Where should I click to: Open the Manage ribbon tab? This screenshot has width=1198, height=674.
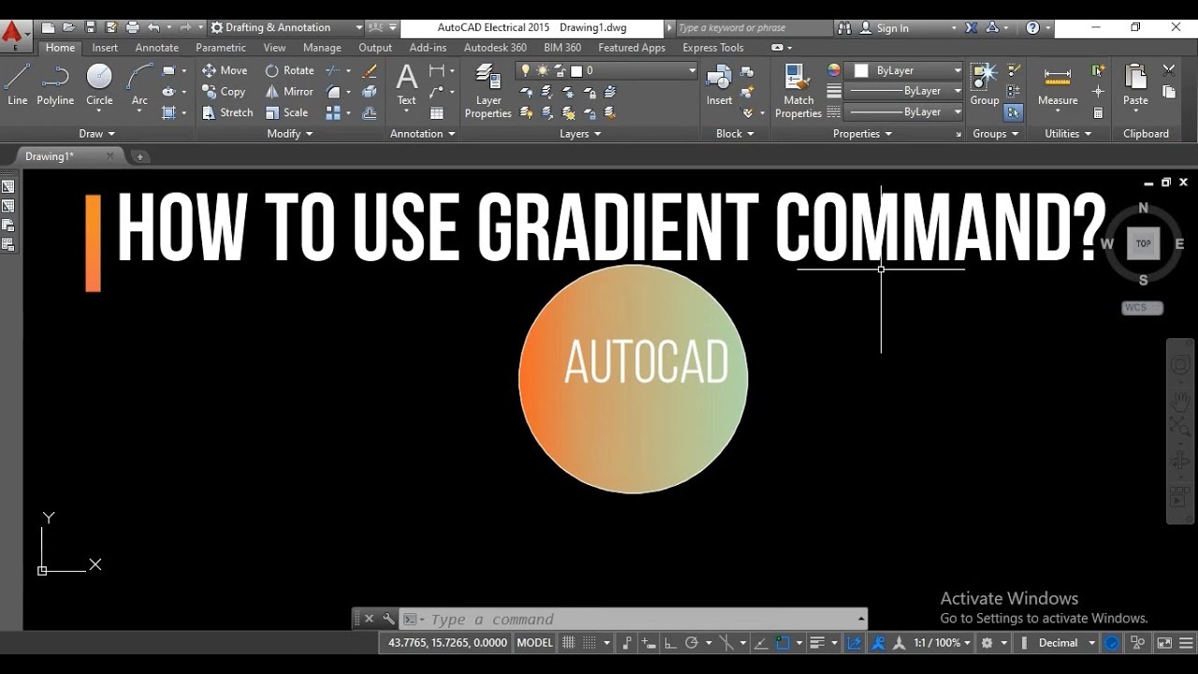(x=322, y=48)
